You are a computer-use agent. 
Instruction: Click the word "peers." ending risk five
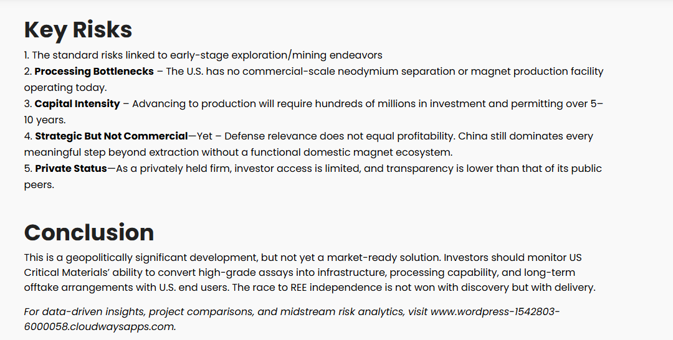click(39, 185)
